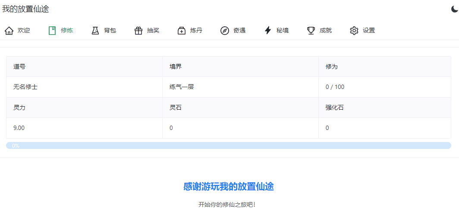Open the trophy icon for 成就
Viewport: 459px width, 221px height.
[x=311, y=31]
